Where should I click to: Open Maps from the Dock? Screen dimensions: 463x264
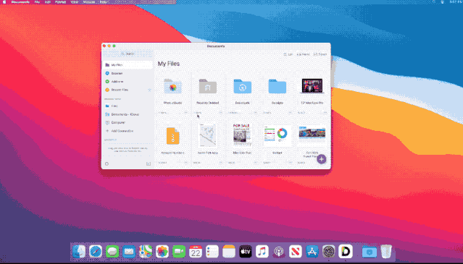click(146, 252)
